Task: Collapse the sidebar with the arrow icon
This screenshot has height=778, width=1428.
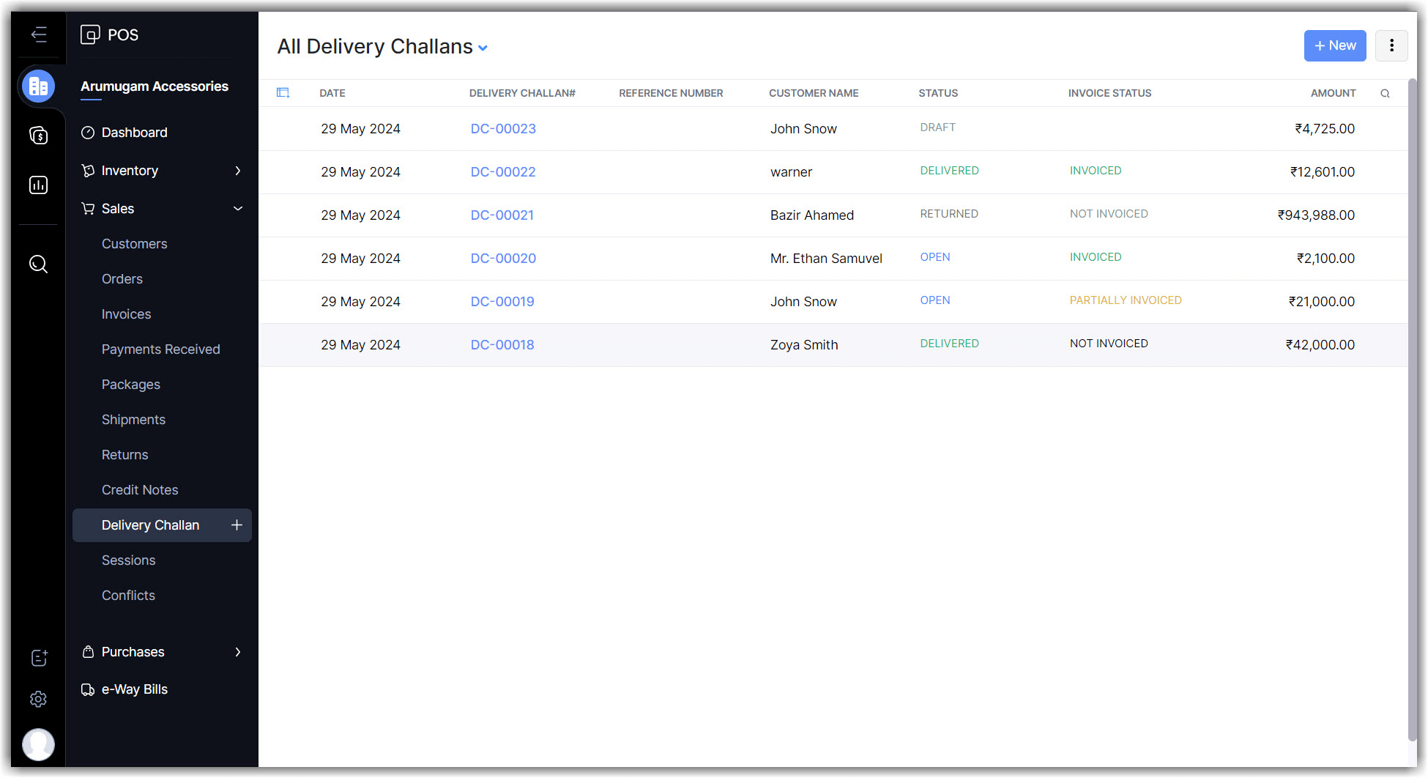Action: click(x=39, y=34)
